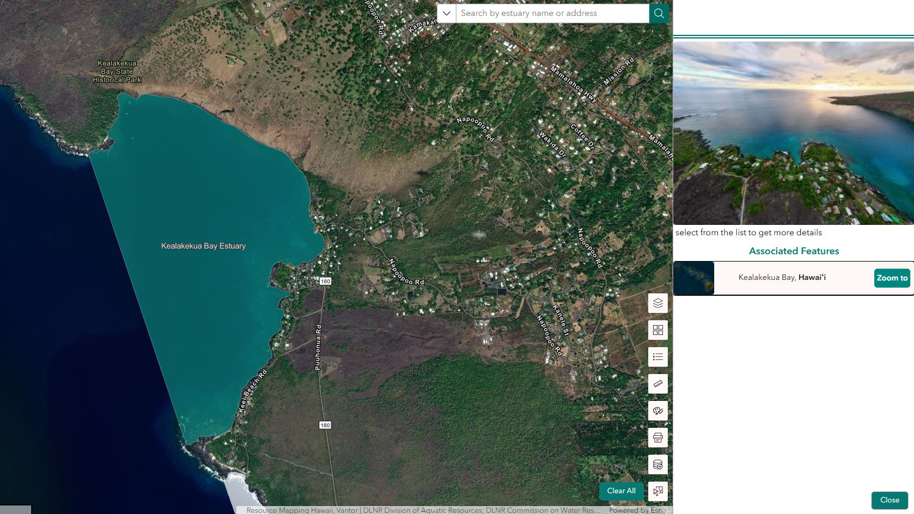Select Kealakekua Bay, Hawai'i list item
The image size is (914, 514).
click(781, 277)
